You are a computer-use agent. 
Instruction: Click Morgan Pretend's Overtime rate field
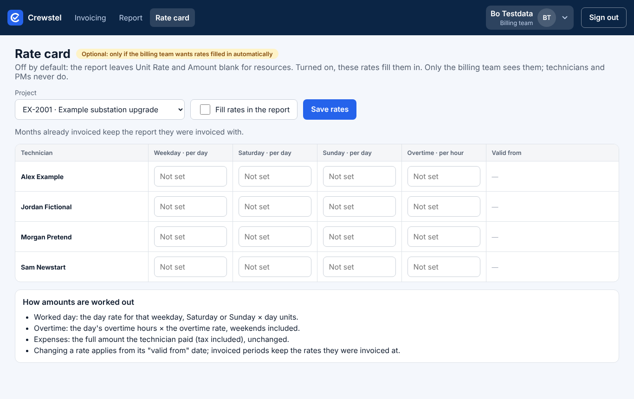[444, 237]
